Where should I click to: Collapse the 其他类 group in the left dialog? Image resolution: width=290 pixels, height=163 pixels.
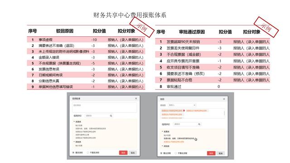tap(74, 142)
